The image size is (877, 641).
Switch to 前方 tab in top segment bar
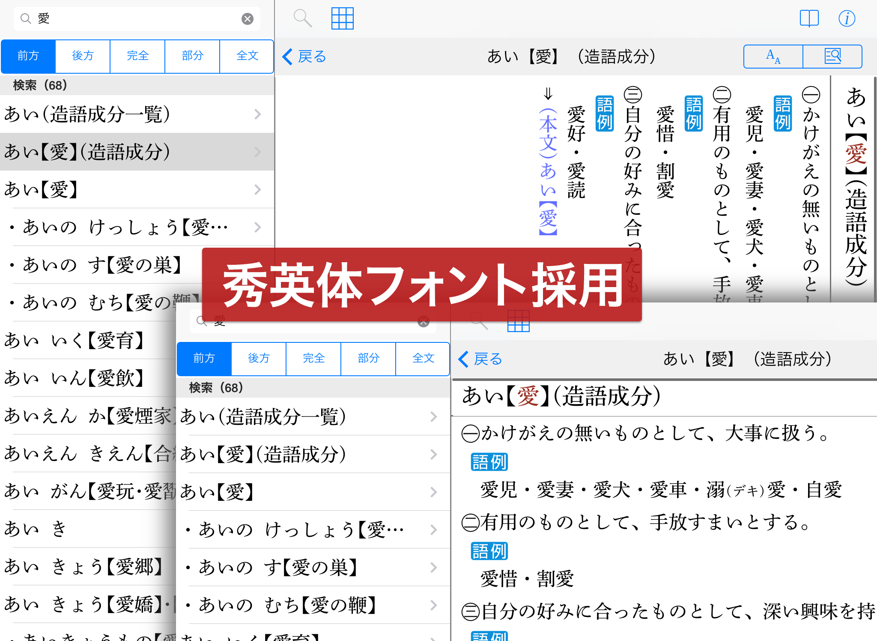tap(28, 56)
